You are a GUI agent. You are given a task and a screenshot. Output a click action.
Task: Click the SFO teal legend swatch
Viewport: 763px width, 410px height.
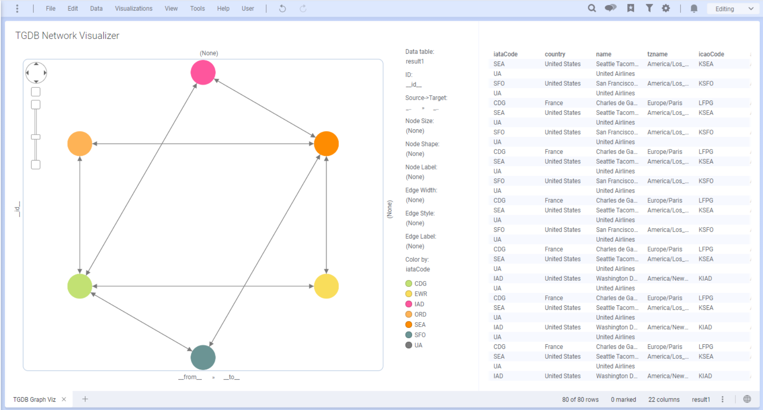pyautogui.click(x=409, y=335)
